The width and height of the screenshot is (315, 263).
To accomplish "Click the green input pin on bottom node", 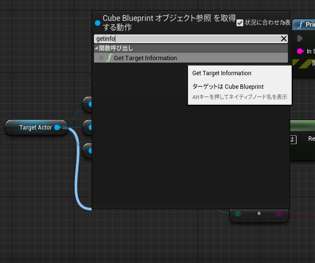I will [238, 214].
